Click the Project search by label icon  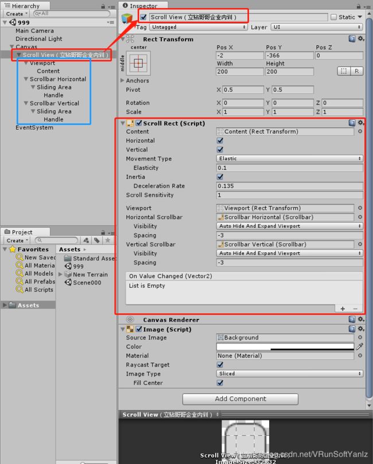(x=96, y=240)
